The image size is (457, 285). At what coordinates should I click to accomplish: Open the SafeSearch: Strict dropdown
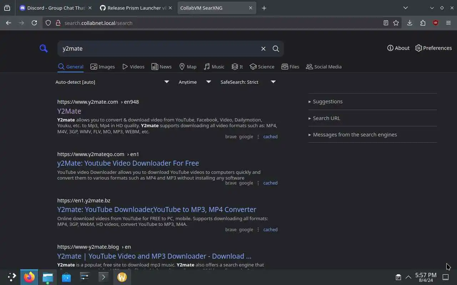pos(248,82)
